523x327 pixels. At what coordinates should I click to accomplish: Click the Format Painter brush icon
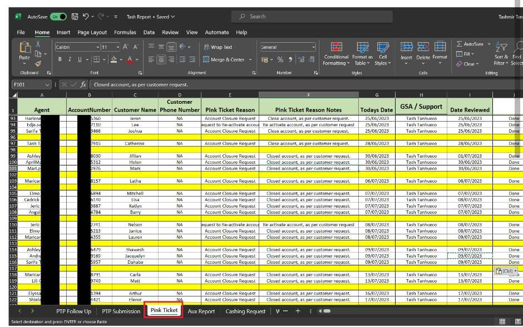pos(38,63)
